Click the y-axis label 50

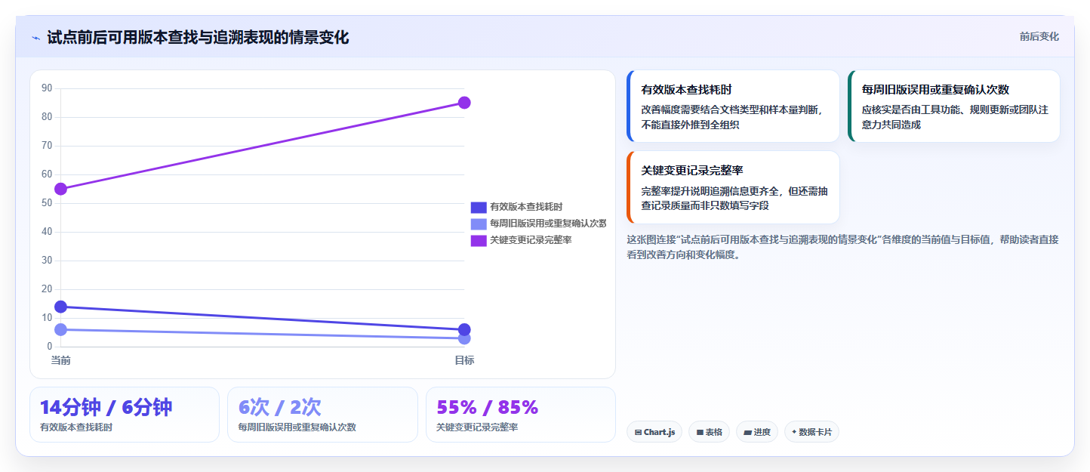47,203
